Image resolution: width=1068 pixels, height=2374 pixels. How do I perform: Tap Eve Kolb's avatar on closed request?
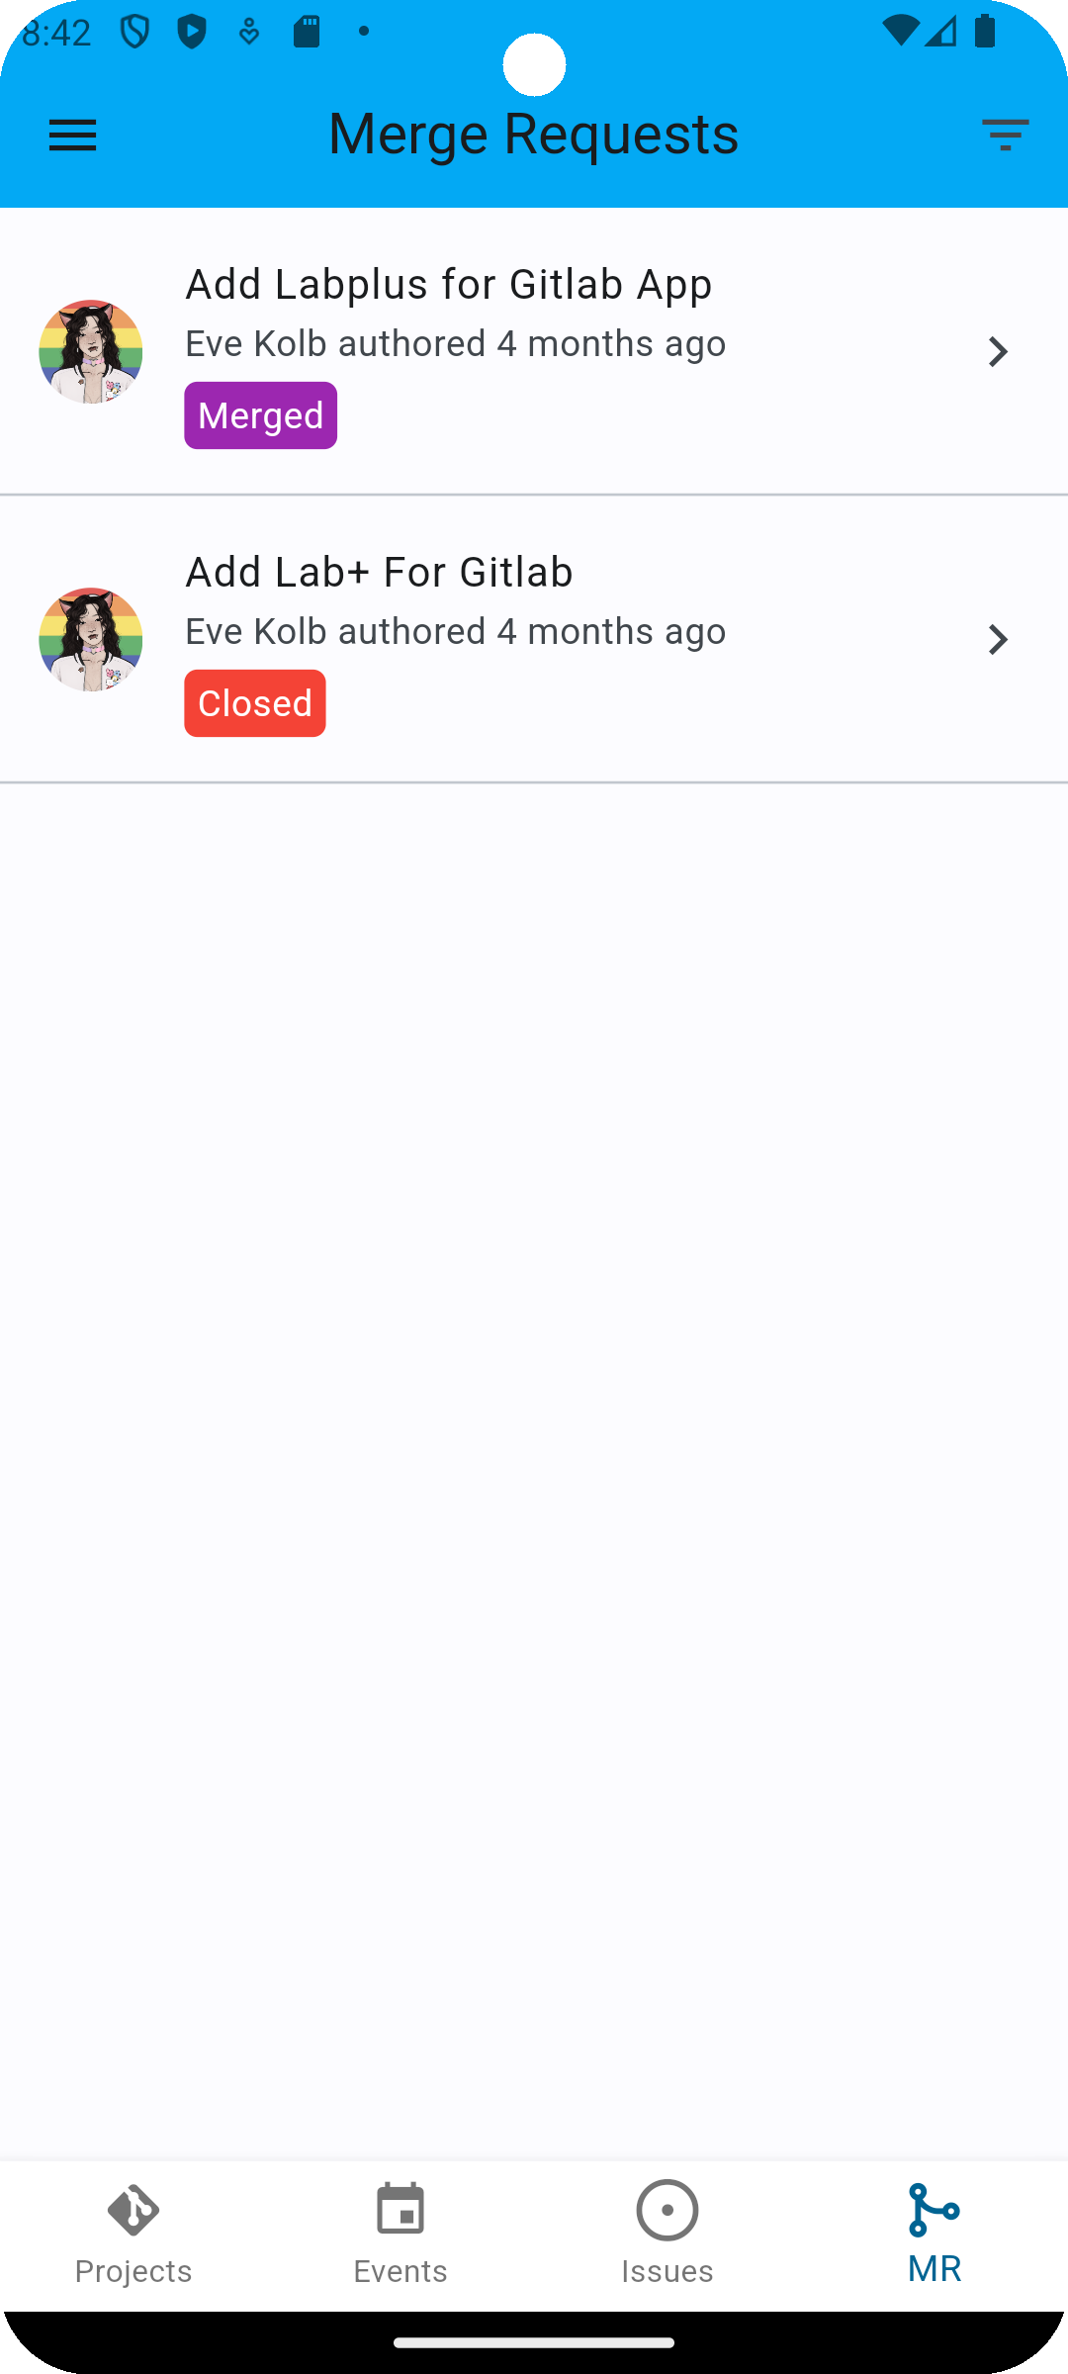pos(91,639)
